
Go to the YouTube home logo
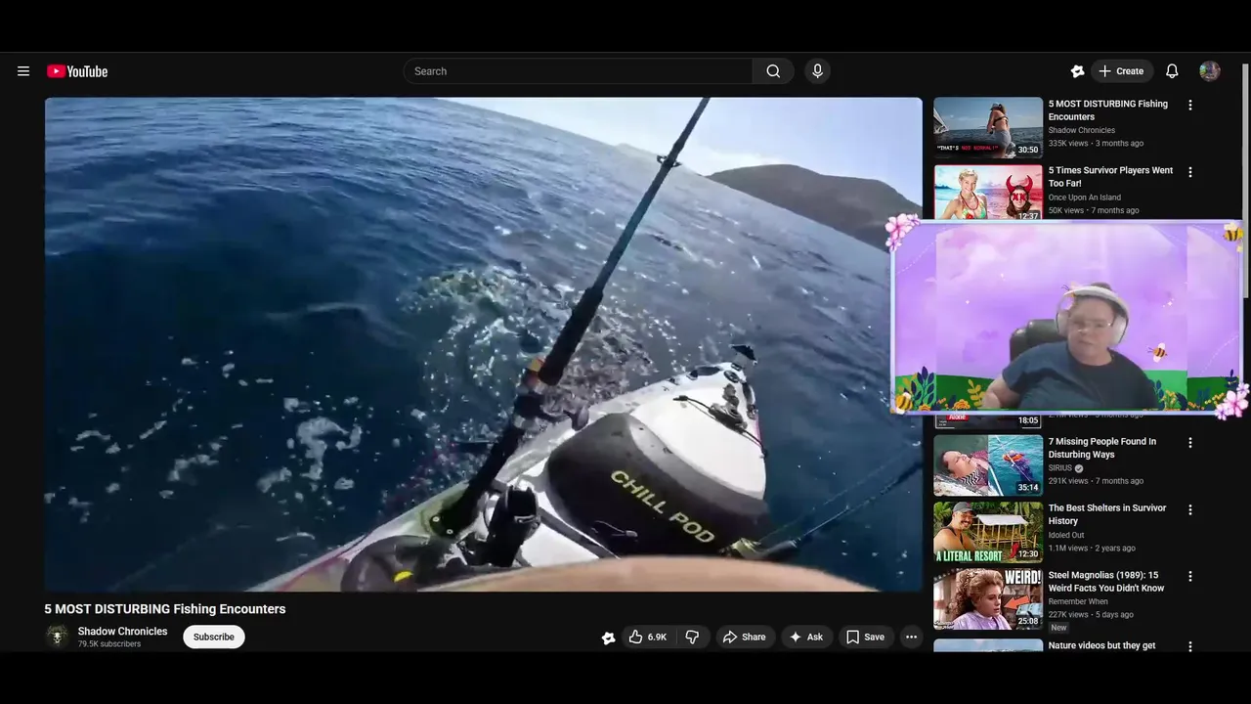(x=77, y=71)
